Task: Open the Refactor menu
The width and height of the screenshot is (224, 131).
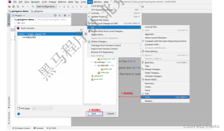Action: (62, 2)
